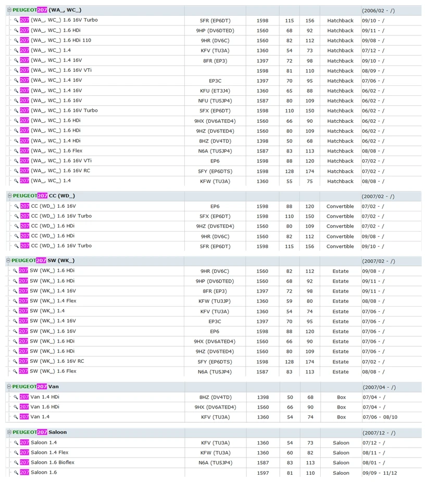Select engine code KFU (ET3J4)
The image size is (427, 482).
tap(215, 91)
